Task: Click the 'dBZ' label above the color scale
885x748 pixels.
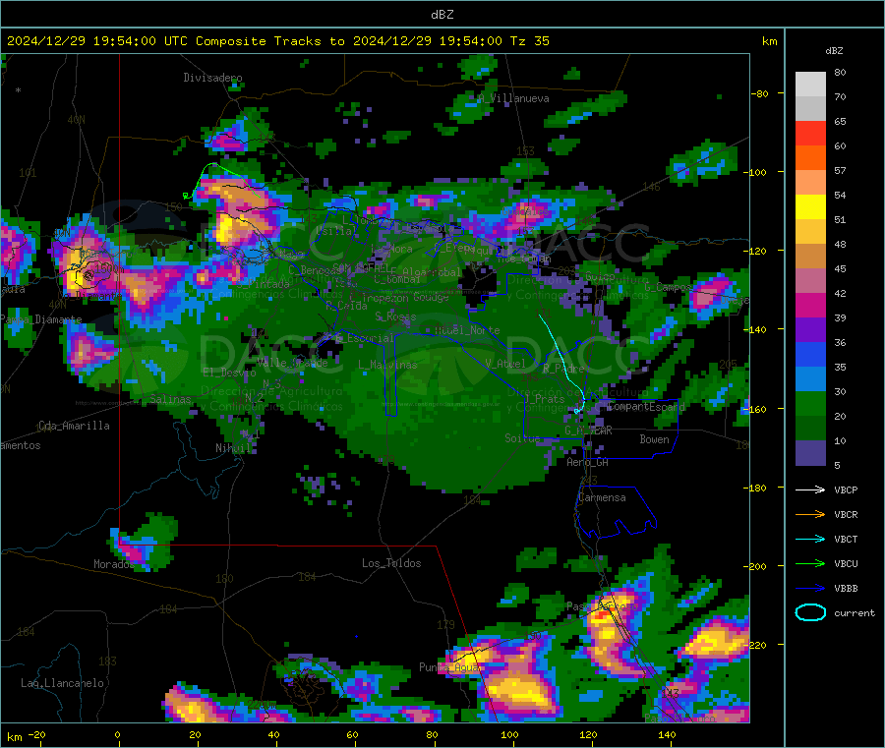Action: [834, 51]
